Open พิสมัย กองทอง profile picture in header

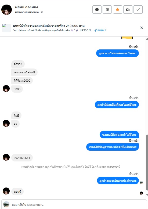(x=6, y=10)
